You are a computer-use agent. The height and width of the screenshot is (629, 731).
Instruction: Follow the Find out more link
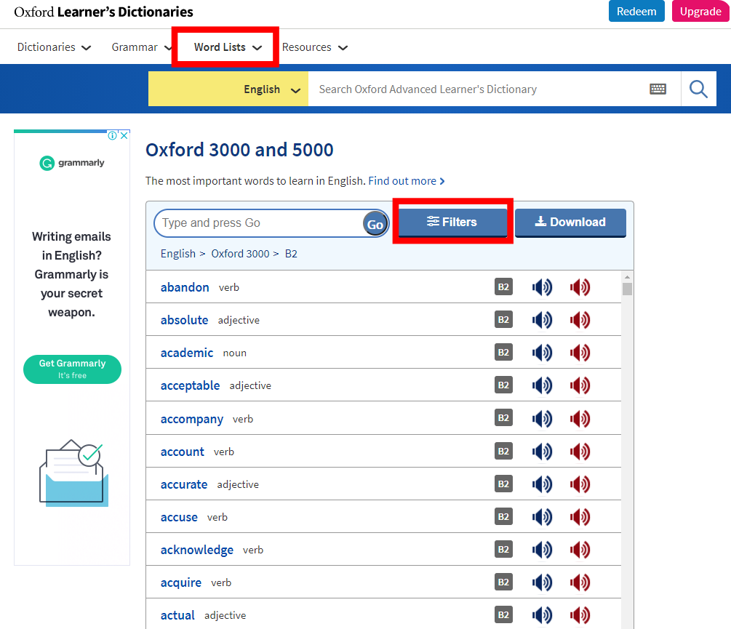coord(407,181)
